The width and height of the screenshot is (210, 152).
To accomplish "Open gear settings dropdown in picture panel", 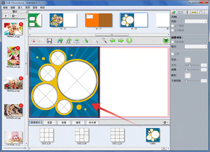I will (15, 16).
